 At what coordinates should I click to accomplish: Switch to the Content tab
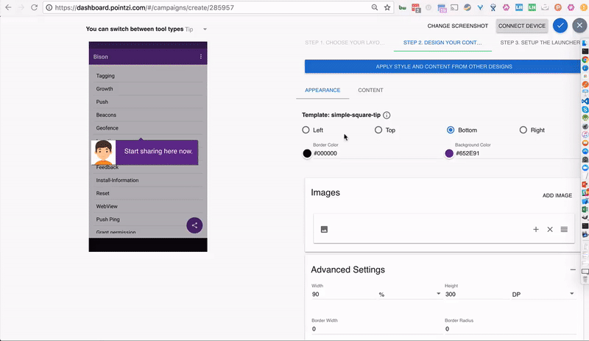[x=370, y=91]
